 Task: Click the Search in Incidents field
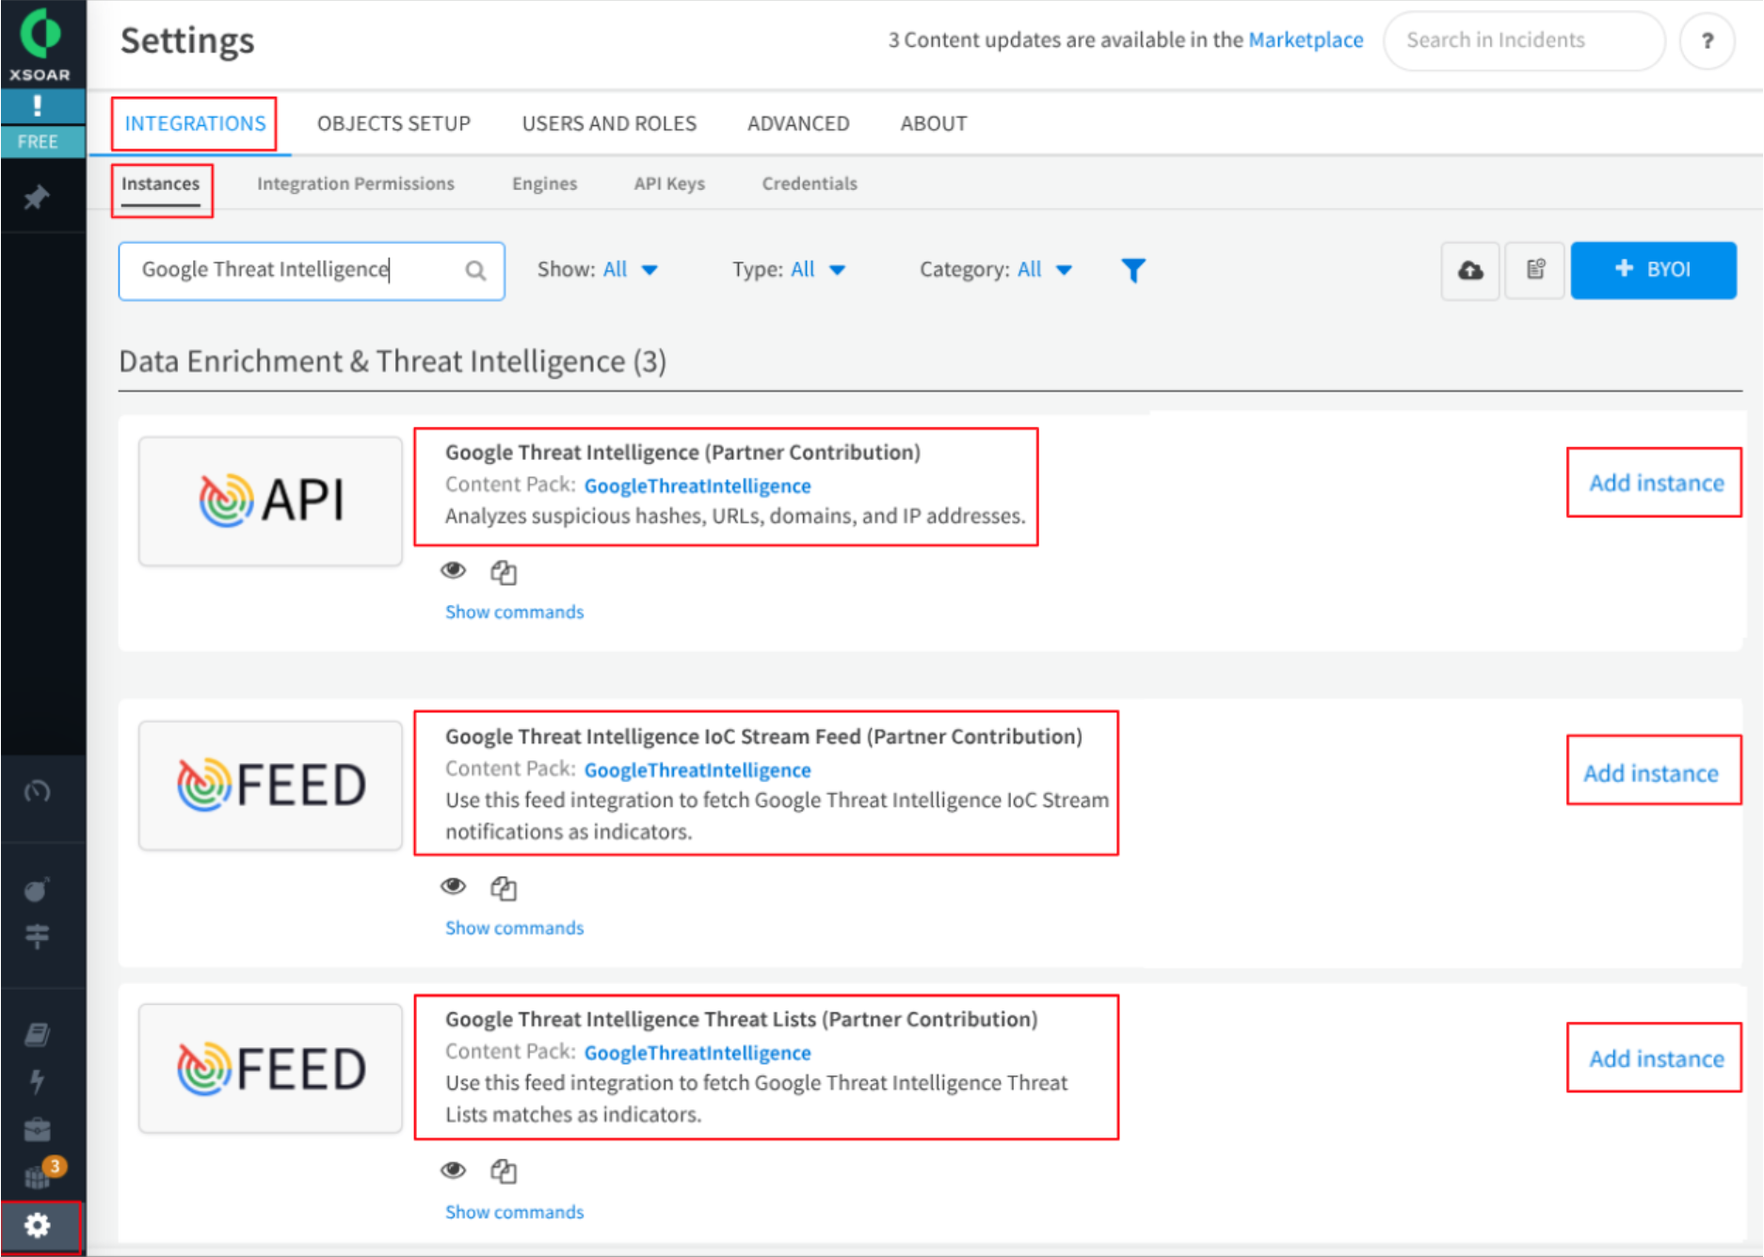click(x=1524, y=40)
